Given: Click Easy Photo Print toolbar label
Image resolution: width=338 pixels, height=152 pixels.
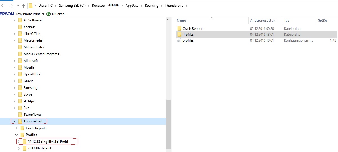Looking at the screenshot, I should pos(28,14).
